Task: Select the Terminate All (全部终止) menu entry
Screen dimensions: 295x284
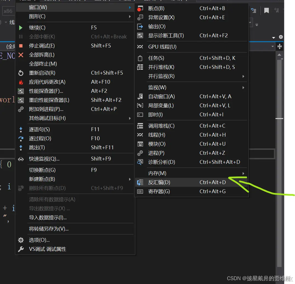Action: pos(75,64)
